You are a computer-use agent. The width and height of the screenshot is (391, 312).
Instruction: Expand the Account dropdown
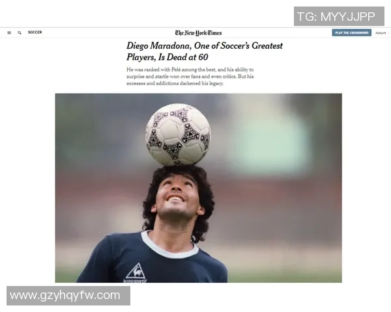382,33
